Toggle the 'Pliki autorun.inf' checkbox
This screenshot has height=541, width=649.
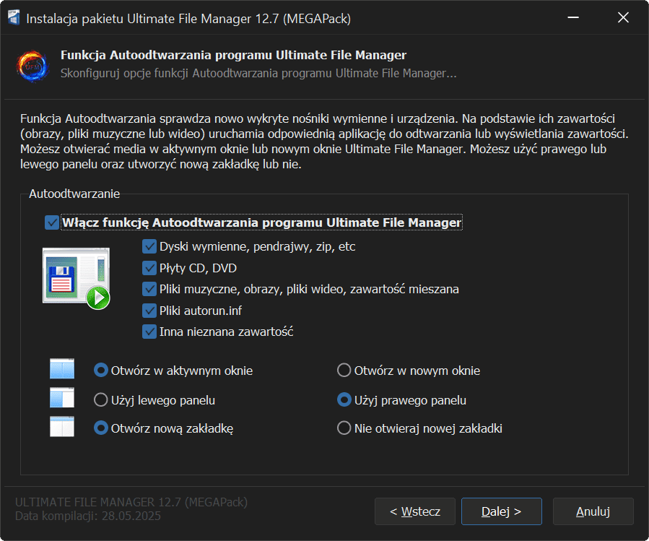pos(150,311)
